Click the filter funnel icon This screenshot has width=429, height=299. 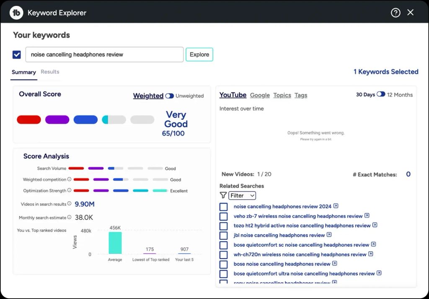223,195
